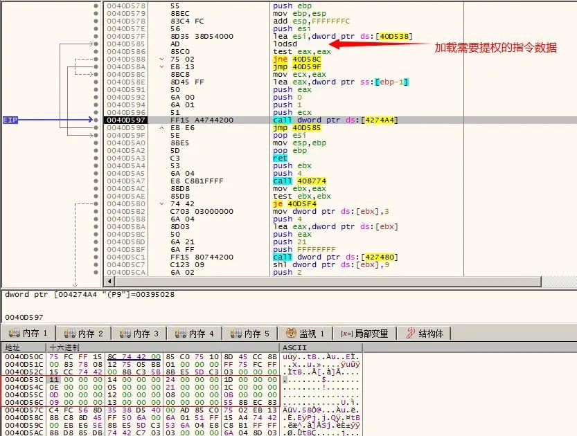Set breakpoint dot at 0040D5A7 call row
The image size is (577, 436).
(x=96, y=181)
